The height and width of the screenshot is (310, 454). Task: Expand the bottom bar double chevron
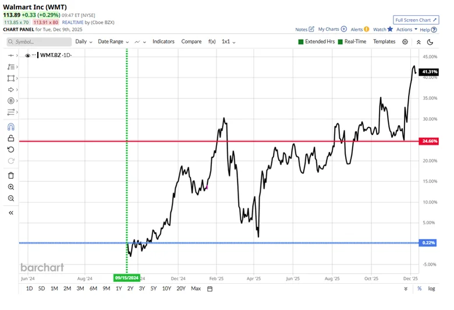click(406, 288)
